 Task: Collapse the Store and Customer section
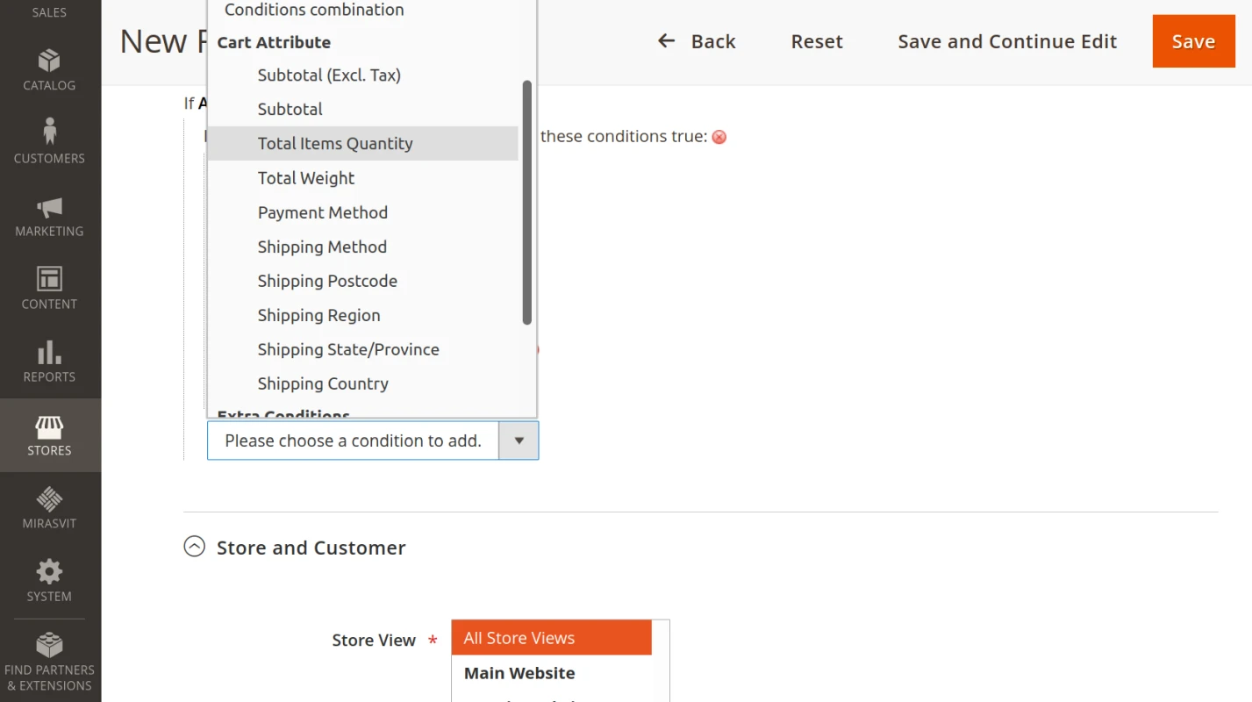[194, 546]
